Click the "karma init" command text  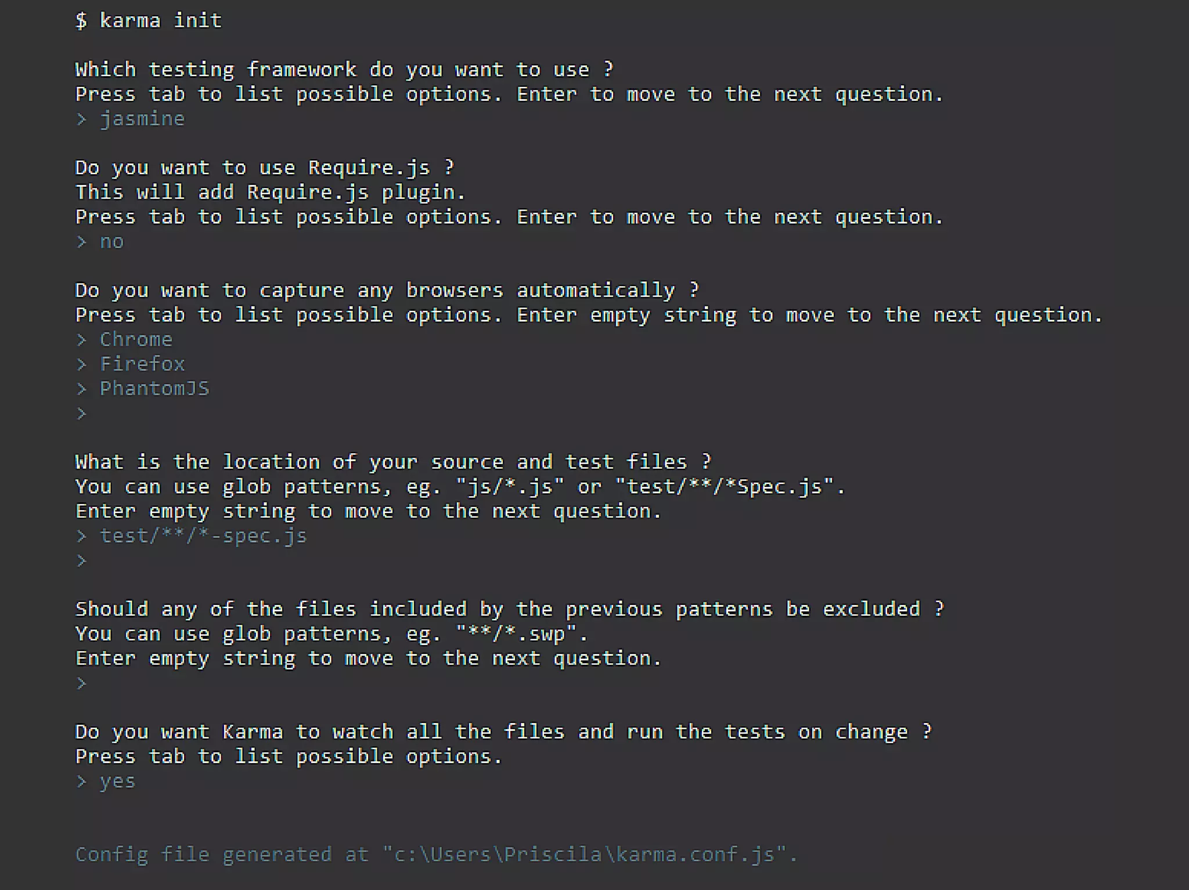pyautogui.click(x=160, y=21)
